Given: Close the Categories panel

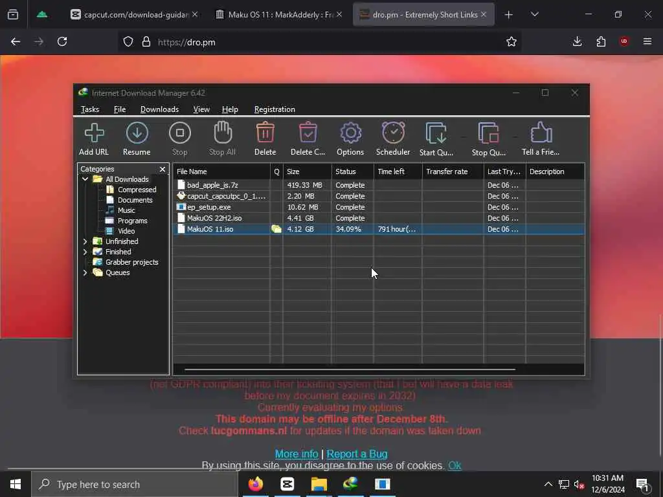Looking at the screenshot, I should coord(163,169).
